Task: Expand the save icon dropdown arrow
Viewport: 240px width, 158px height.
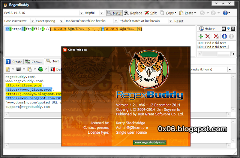Action: (24, 69)
